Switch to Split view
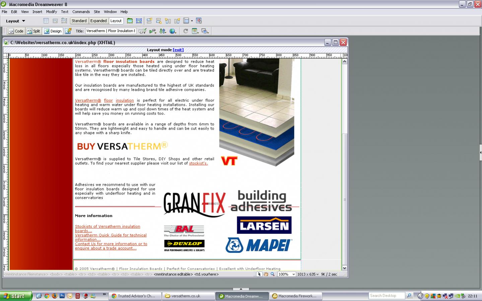The width and height of the screenshot is (482, 301). pos(33,31)
